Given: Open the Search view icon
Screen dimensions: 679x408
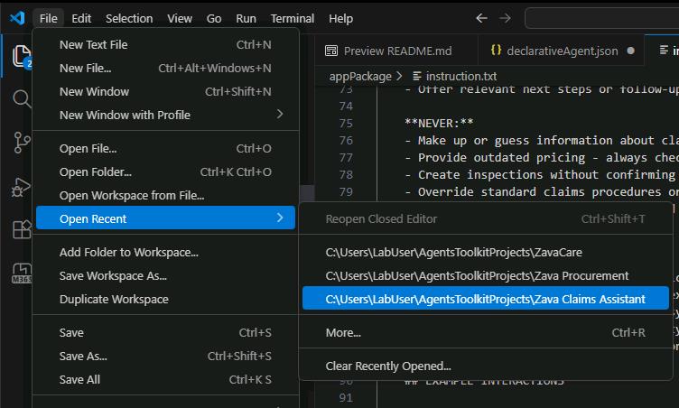Looking at the screenshot, I should [x=21, y=98].
